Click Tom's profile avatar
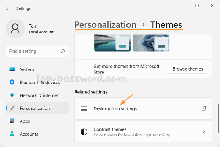The width and height of the screenshot is (220, 147). click(15, 29)
